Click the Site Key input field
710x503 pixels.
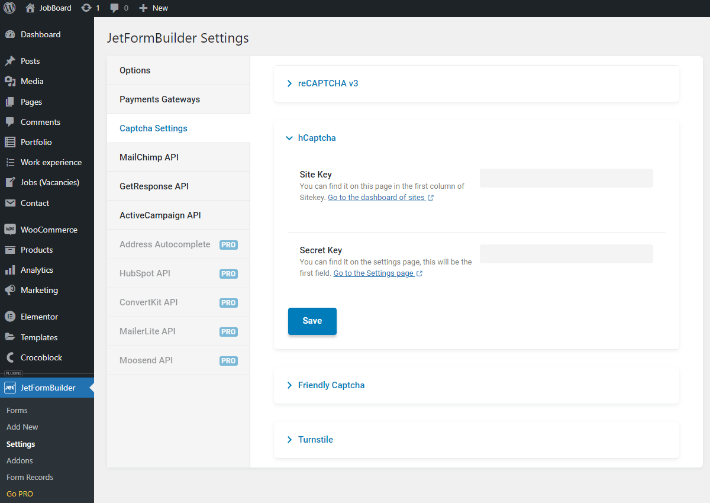tap(566, 178)
